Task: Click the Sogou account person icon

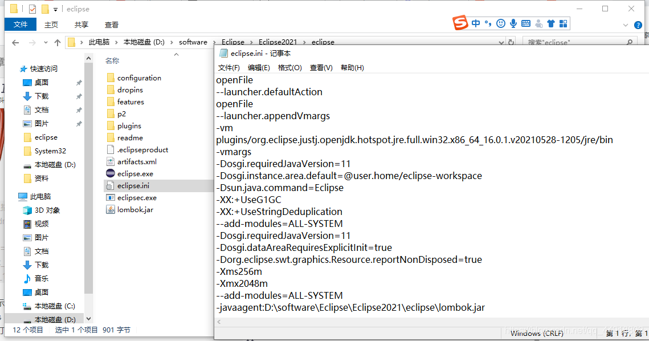Action: click(x=539, y=23)
